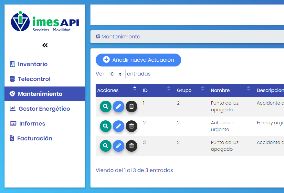This screenshot has height=193, width=284.
Task: Click the trash delete icon for row 1
Action: tap(131, 107)
